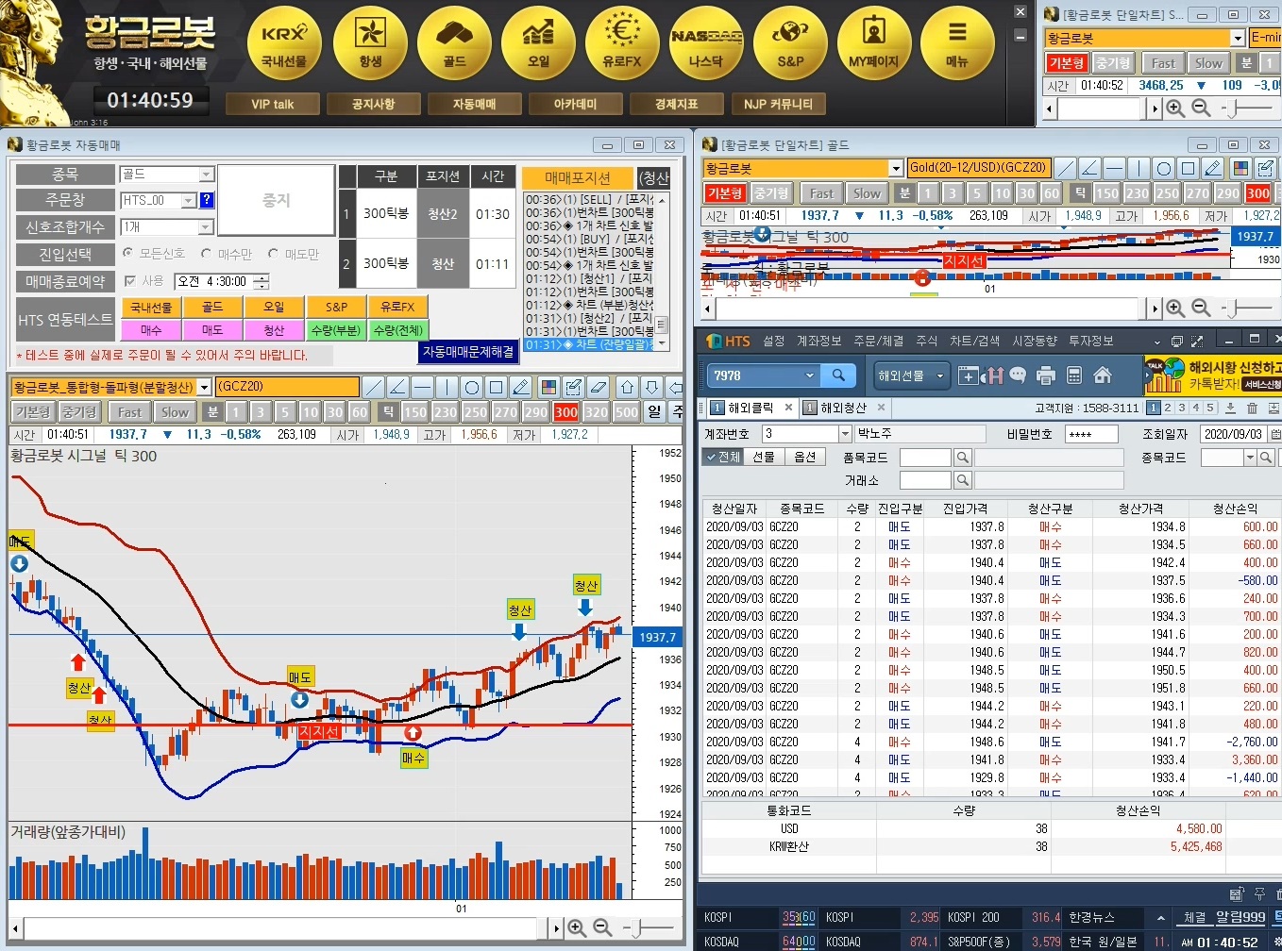Viewport: 1282px width, 951px height.
Task: Open the 종목코드 dropdown
Action: (x=1249, y=458)
